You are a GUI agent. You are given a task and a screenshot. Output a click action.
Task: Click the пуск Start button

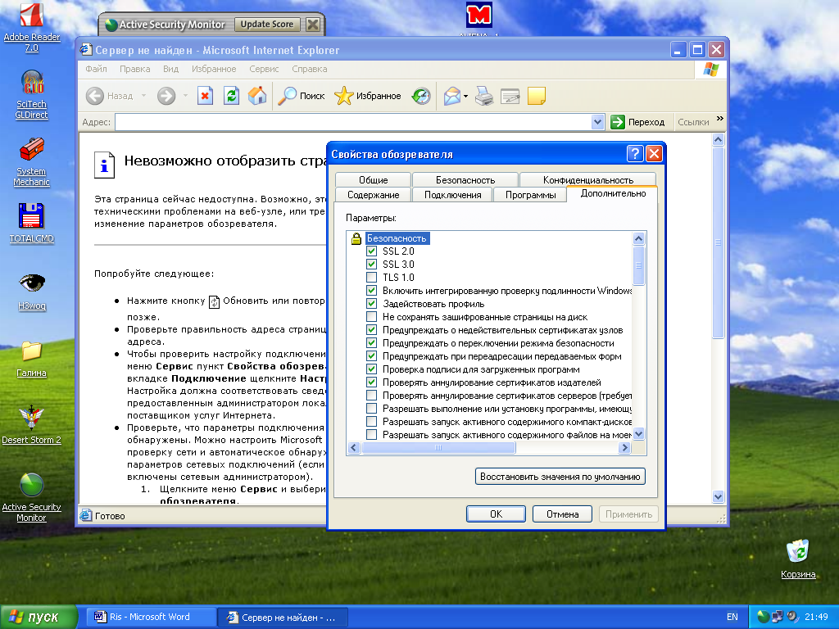(x=39, y=618)
